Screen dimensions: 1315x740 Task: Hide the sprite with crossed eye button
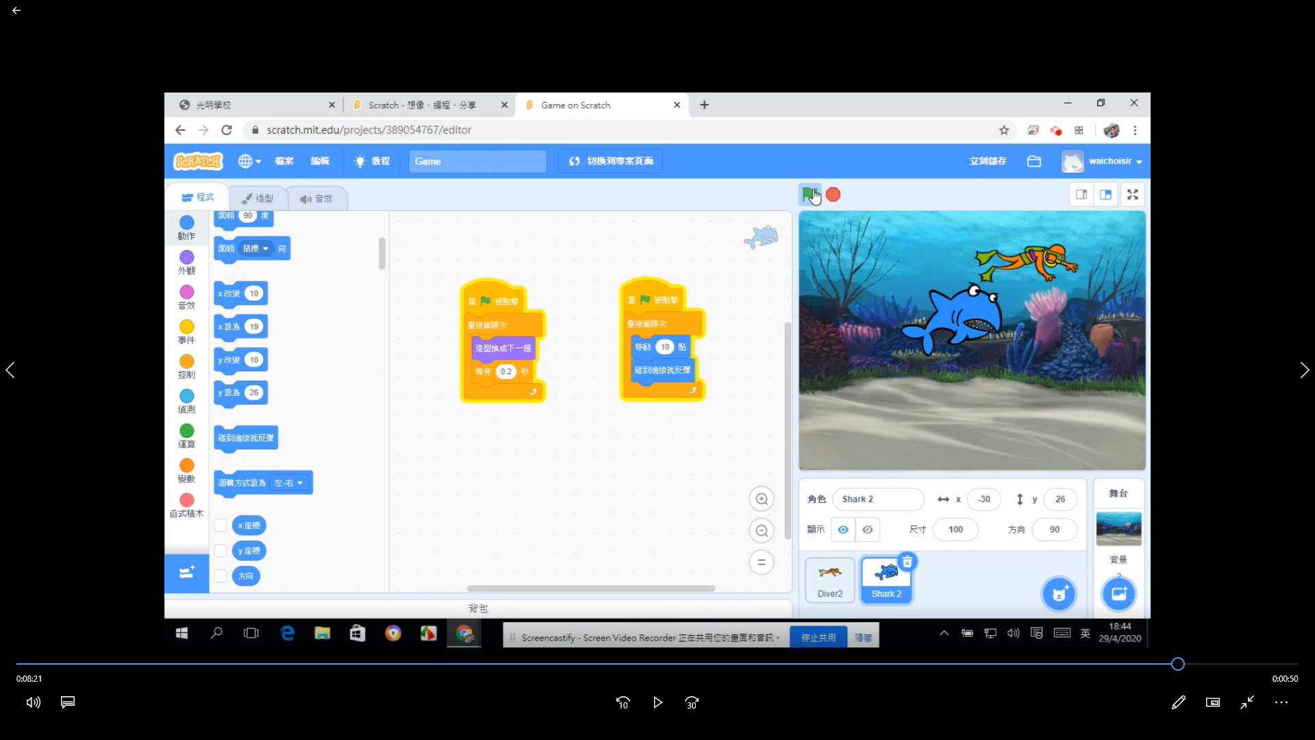(868, 530)
